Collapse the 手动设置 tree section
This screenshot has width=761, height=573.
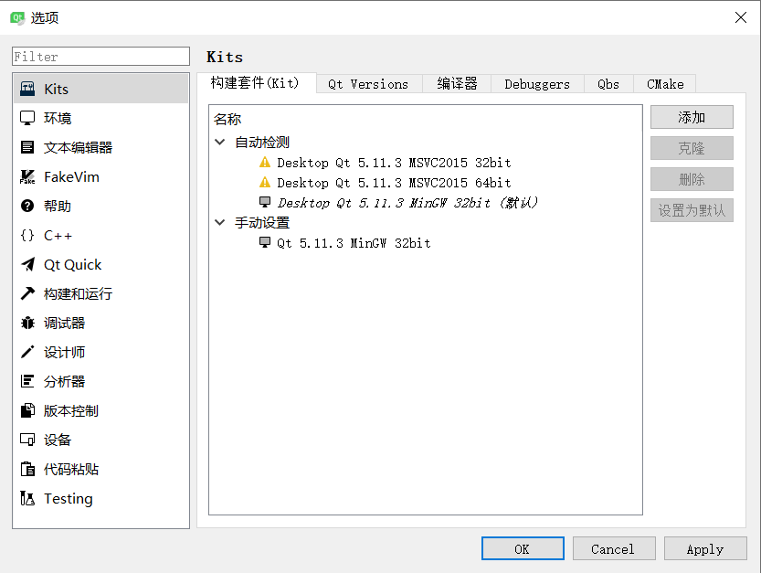click(x=218, y=222)
